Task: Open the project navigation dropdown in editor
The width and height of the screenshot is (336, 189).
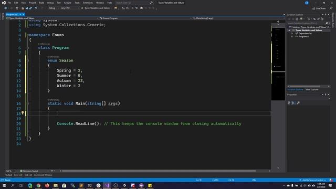Action: (52, 18)
